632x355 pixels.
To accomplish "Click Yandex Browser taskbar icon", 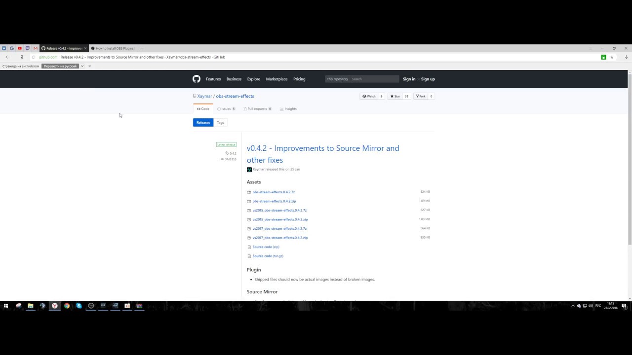I will pos(55,306).
